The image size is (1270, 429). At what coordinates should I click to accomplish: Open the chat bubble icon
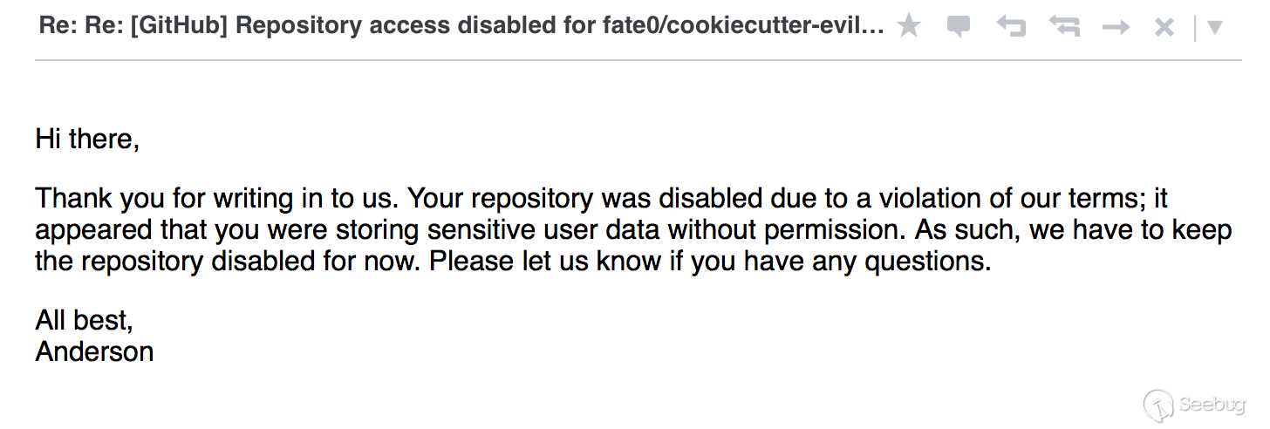coord(959,27)
